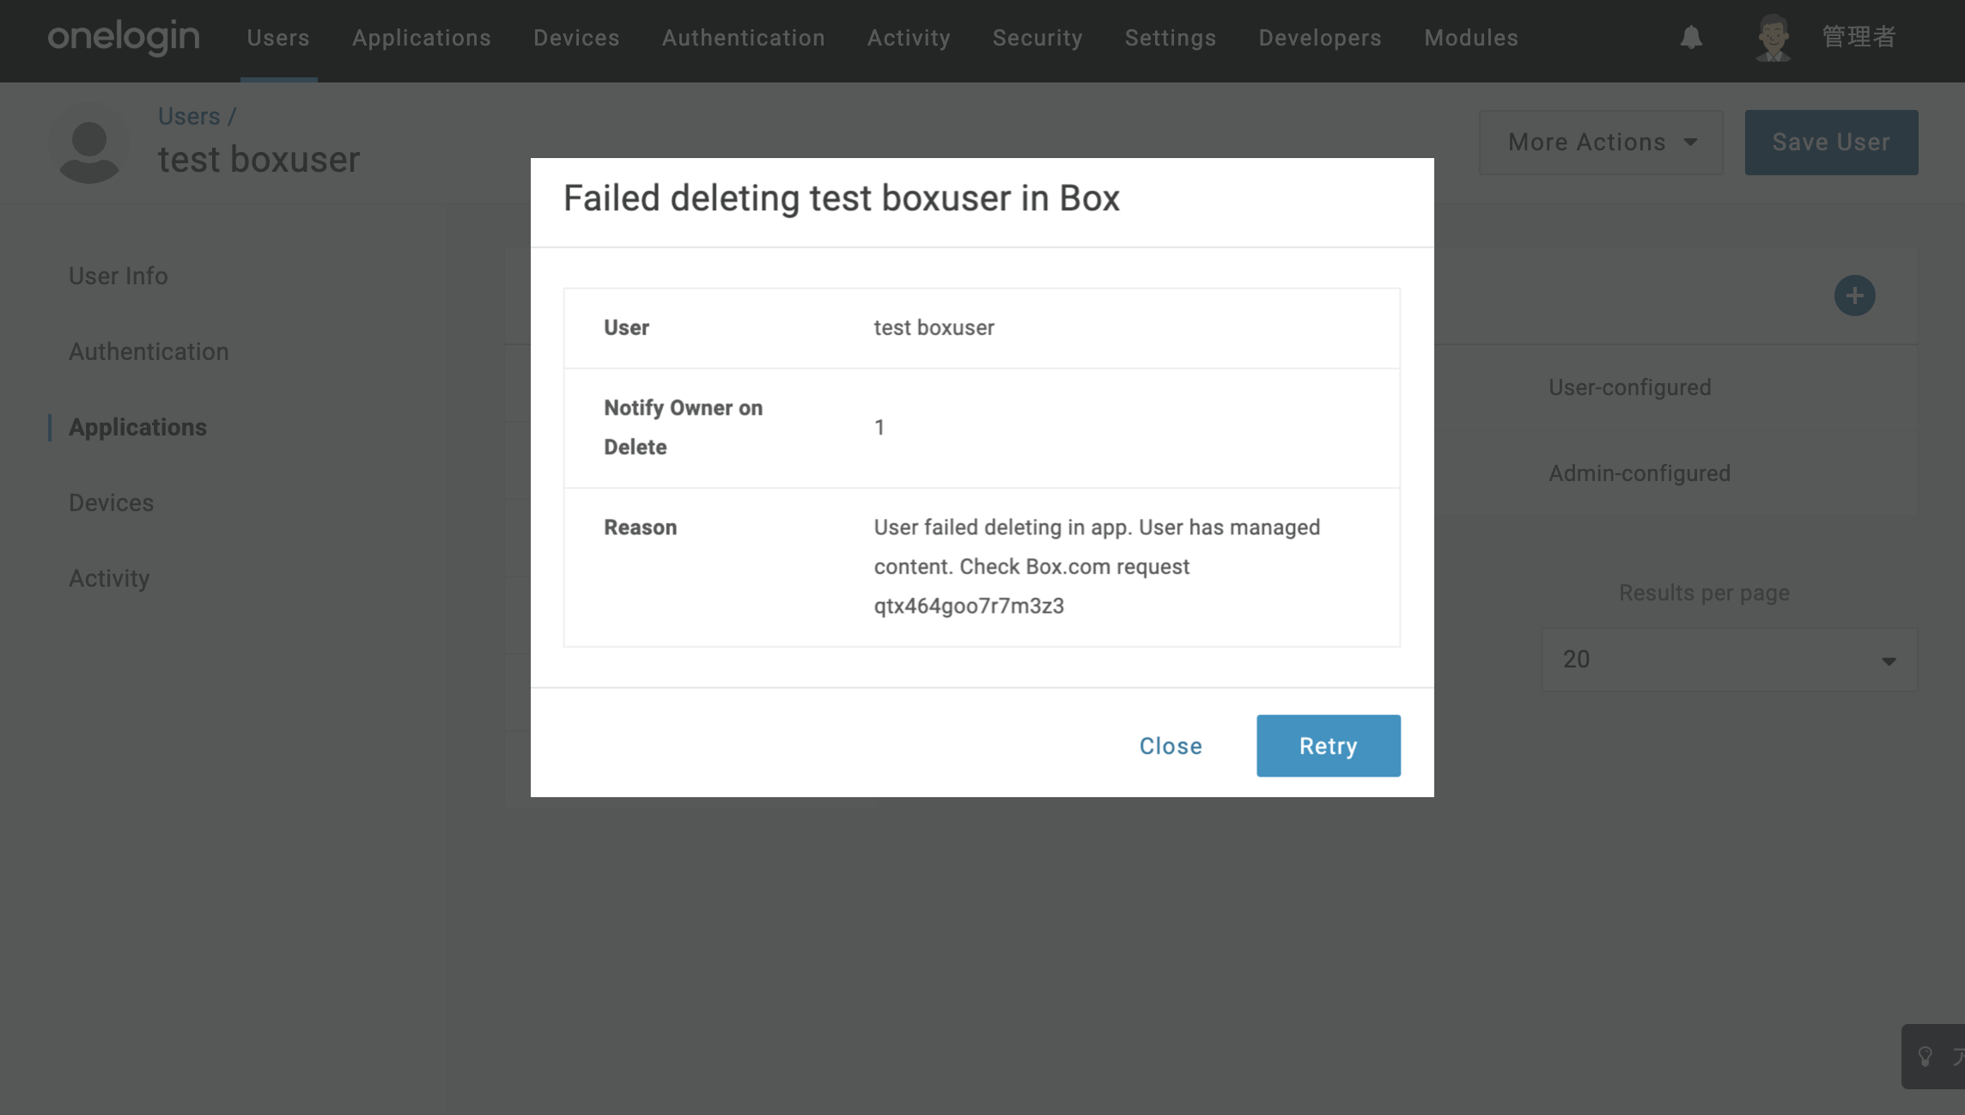Open the Developers top menu

click(1320, 38)
